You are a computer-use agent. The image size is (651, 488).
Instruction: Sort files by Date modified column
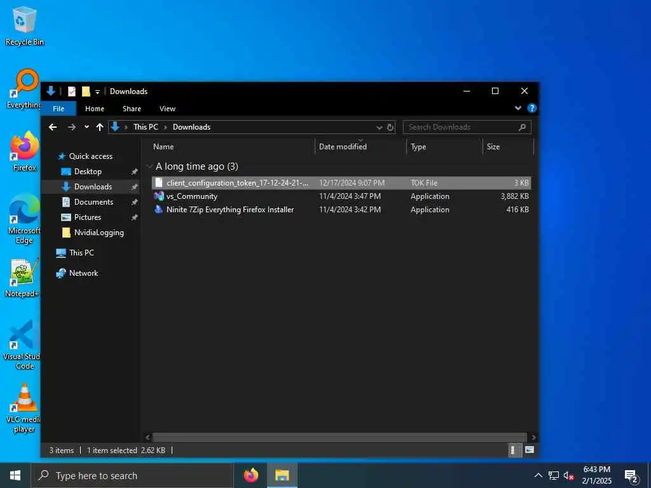[x=360, y=147]
